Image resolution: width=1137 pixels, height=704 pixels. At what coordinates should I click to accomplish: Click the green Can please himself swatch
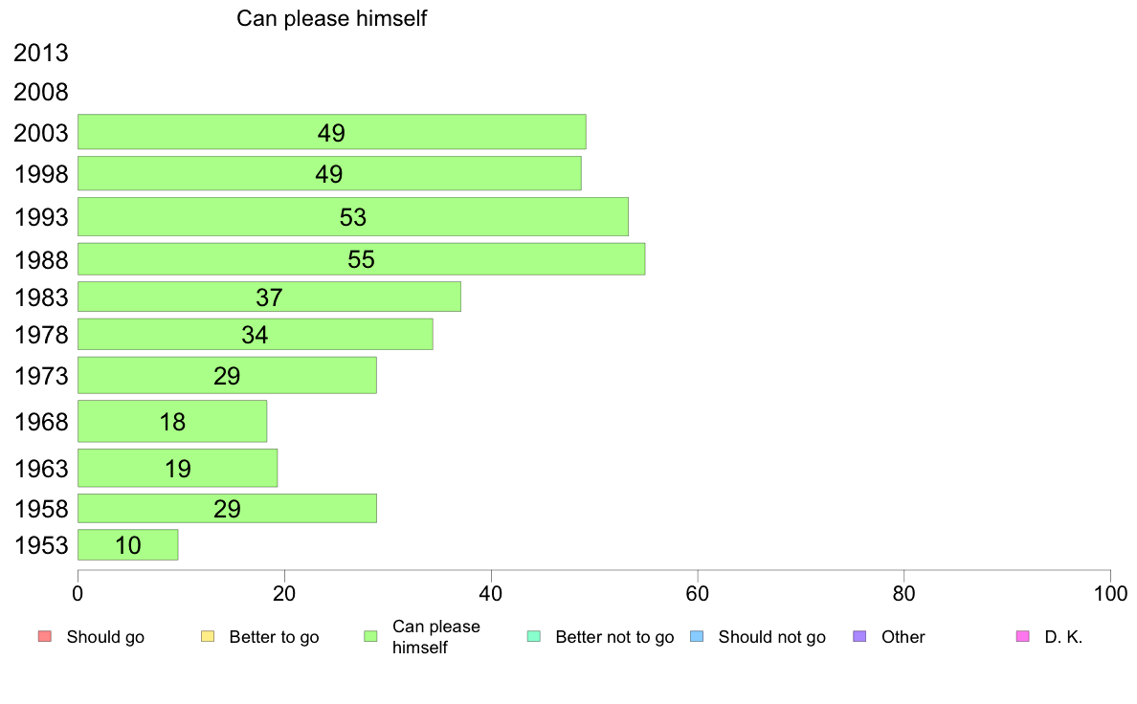tap(370, 637)
